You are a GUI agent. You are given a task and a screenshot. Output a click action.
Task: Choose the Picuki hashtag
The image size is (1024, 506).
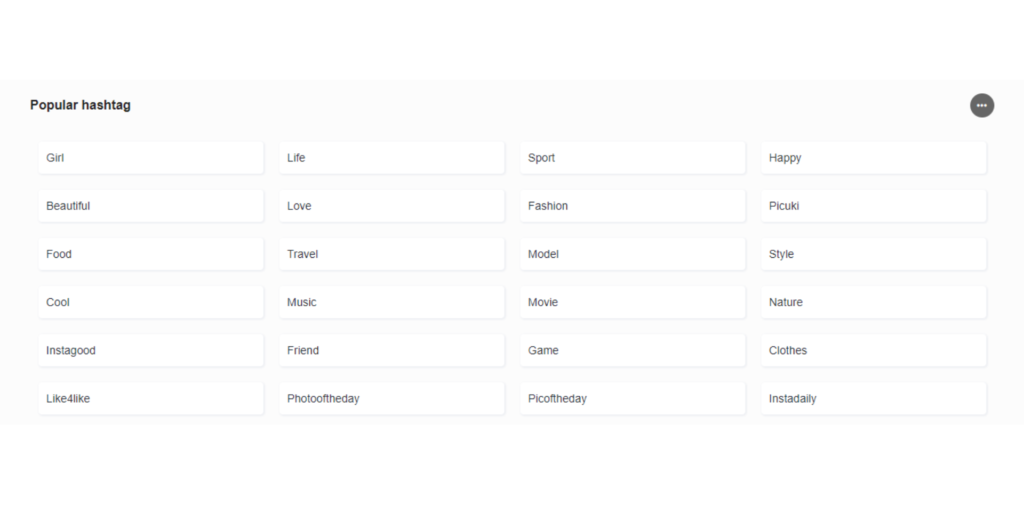pos(874,206)
